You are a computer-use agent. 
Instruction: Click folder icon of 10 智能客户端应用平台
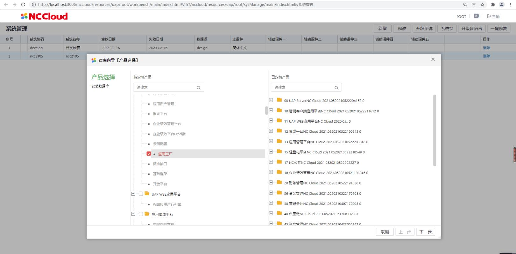[x=279, y=110]
